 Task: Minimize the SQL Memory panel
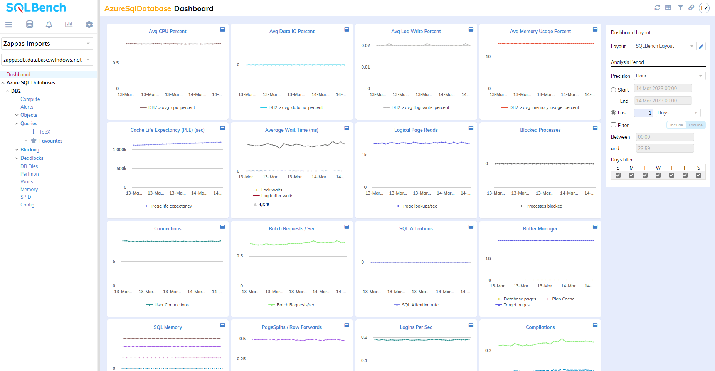pyautogui.click(x=222, y=326)
